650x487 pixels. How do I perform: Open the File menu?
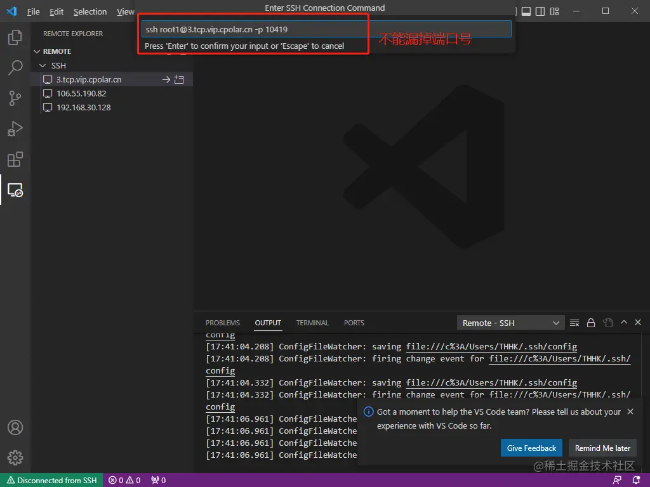[x=33, y=11]
